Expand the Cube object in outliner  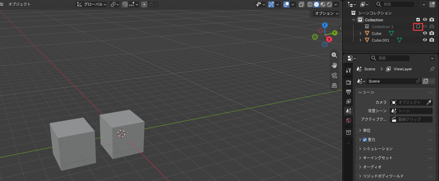pyautogui.click(x=360, y=33)
